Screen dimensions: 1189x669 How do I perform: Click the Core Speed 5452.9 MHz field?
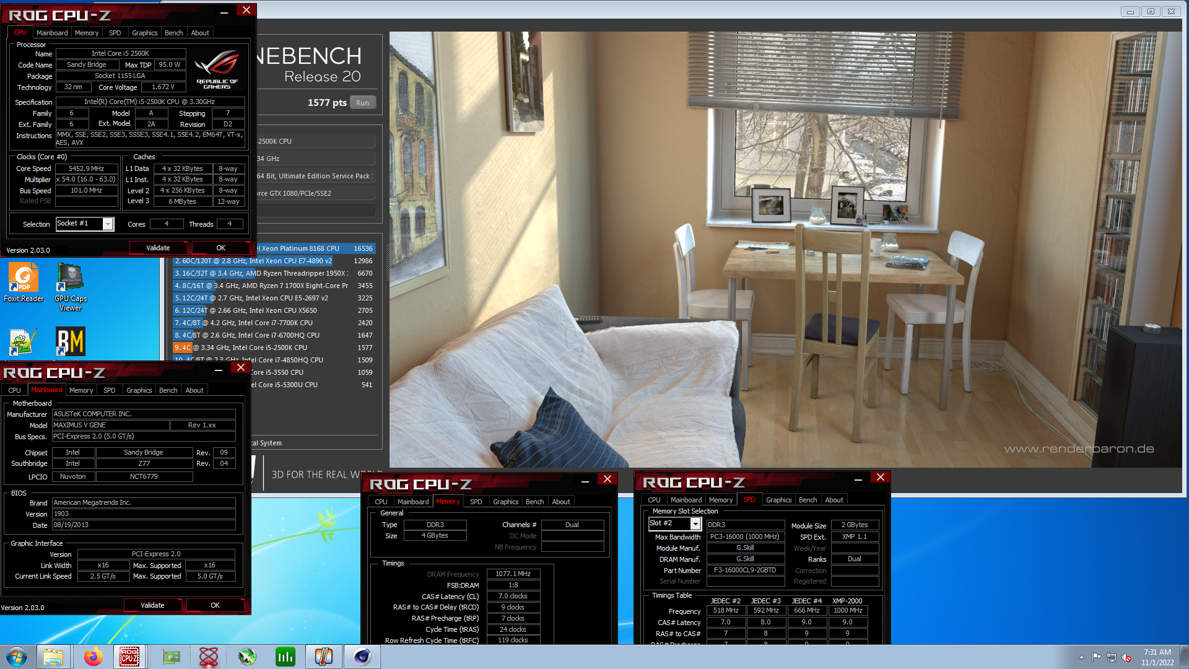click(x=87, y=168)
